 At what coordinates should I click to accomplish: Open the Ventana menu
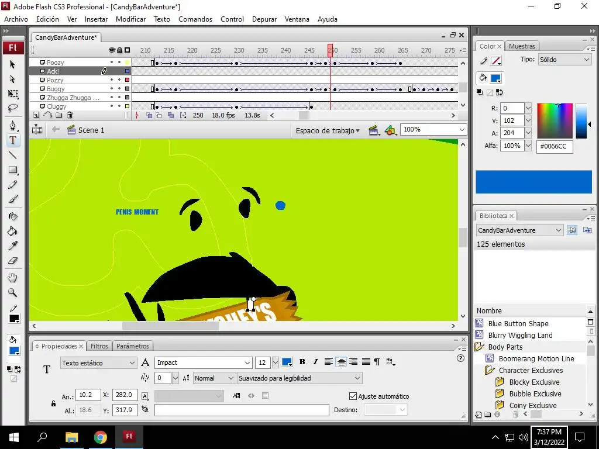tap(297, 19)
